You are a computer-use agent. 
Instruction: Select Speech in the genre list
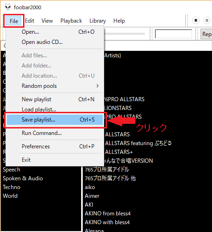click(x=41, y=170)
